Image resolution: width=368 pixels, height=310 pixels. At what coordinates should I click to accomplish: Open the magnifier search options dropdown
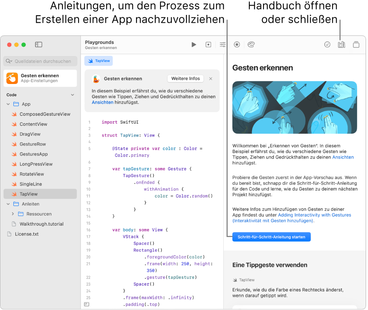pos(9,61)
